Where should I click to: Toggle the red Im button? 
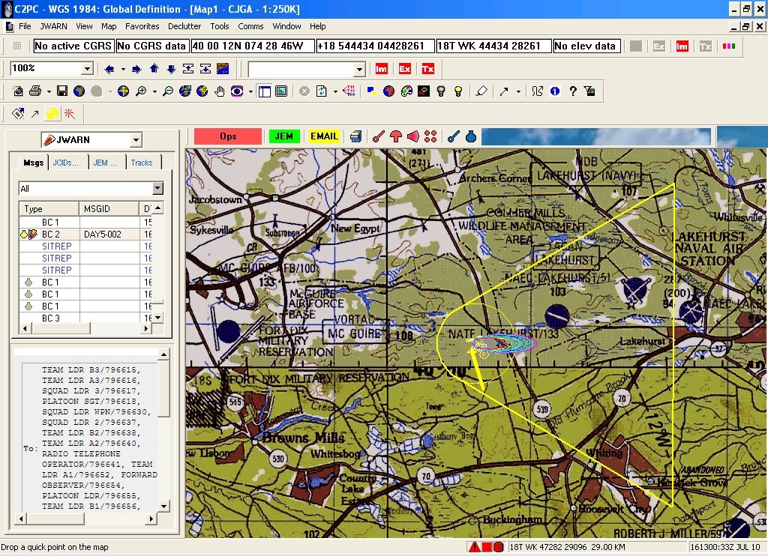point(382,69)
